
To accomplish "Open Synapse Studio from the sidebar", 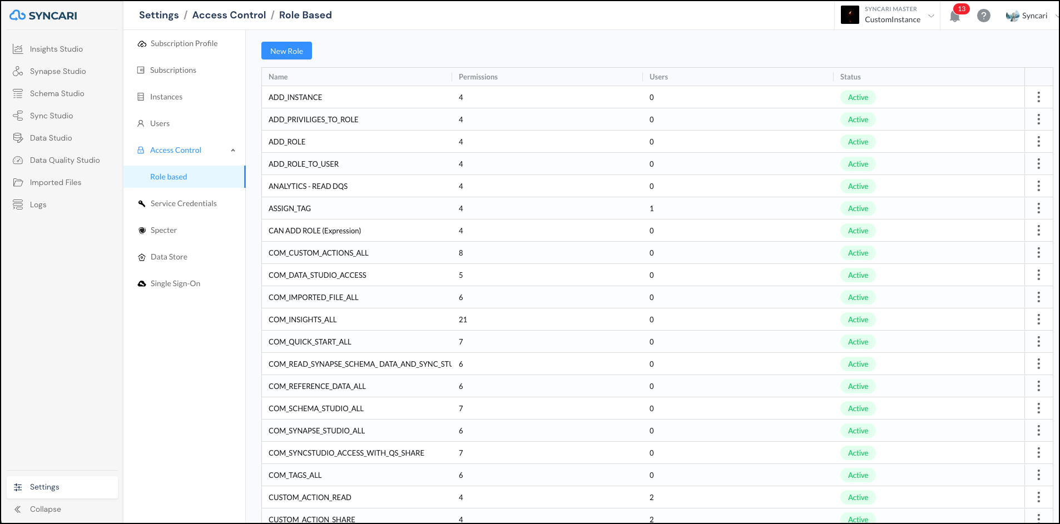I will [x=57, y=71].
